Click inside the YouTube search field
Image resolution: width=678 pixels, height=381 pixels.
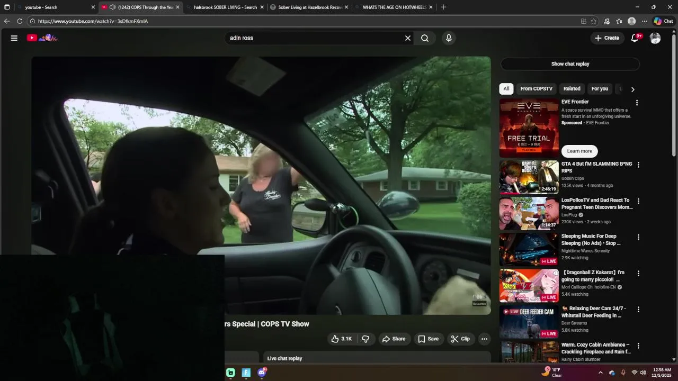click(316, 38)
